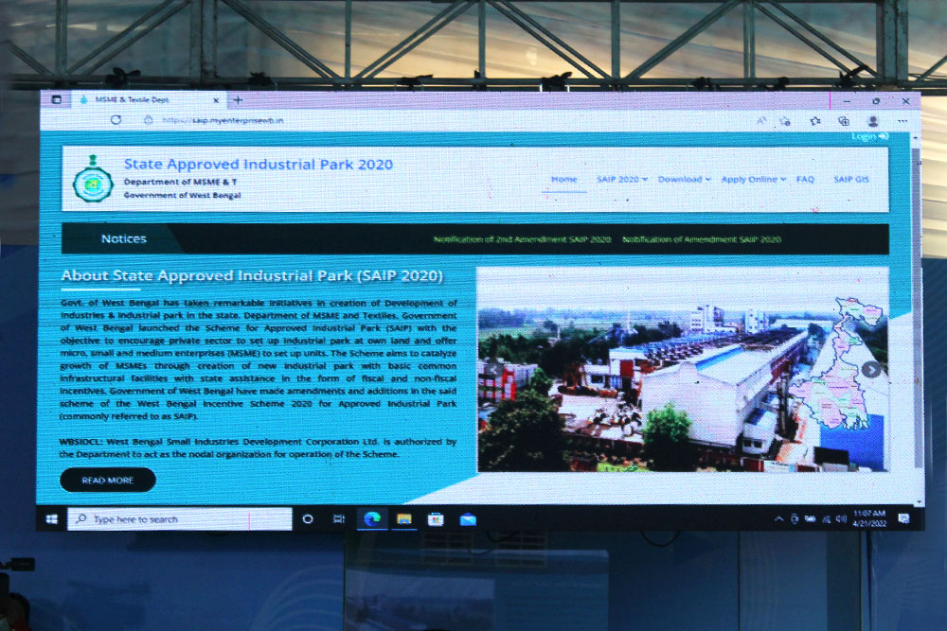Open Notification of 2nd Amendment SAIP 2020
The width and height of the screenshot is (947, 631).
522,239
